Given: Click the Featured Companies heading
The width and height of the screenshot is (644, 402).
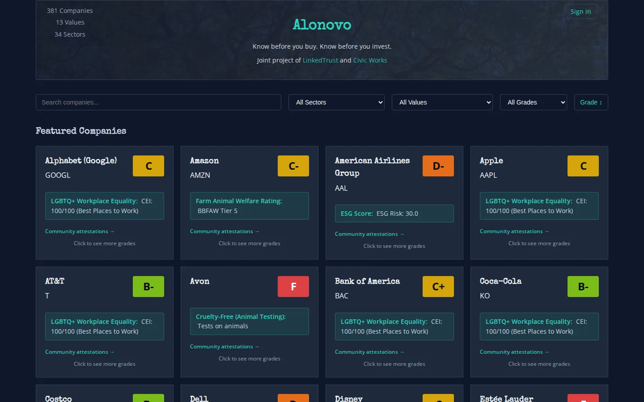Looking at the screenshot, I should 81,131.
